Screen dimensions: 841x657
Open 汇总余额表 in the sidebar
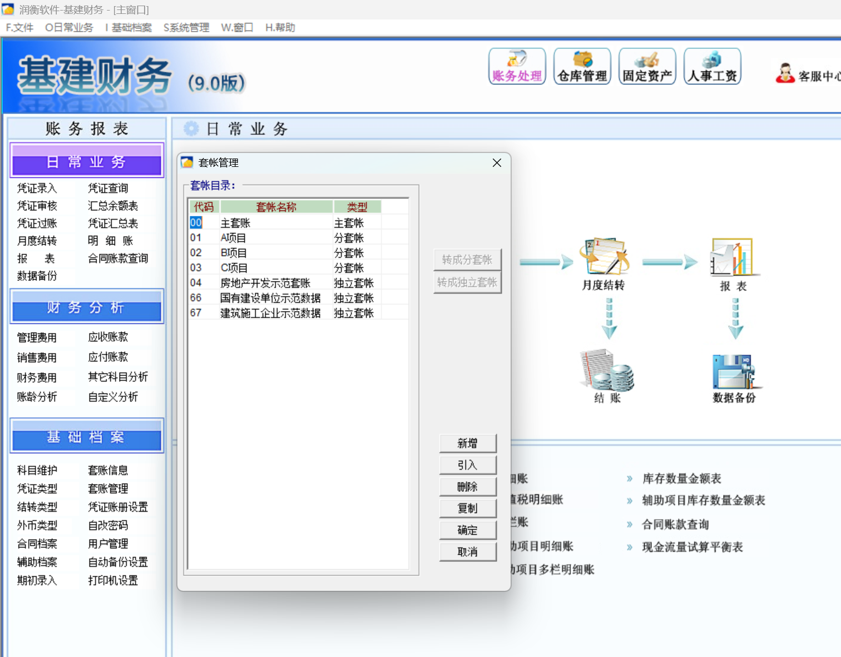tap(113, 206)
